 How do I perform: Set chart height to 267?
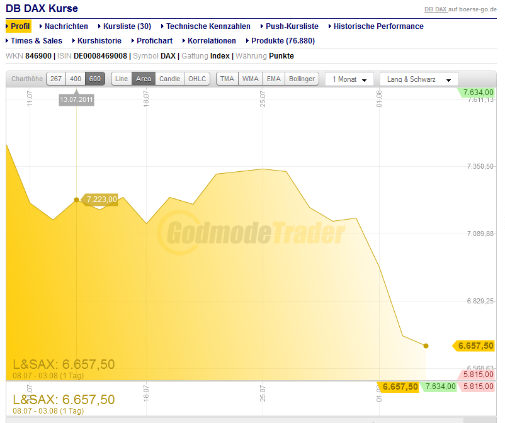(x=56, y=79)
